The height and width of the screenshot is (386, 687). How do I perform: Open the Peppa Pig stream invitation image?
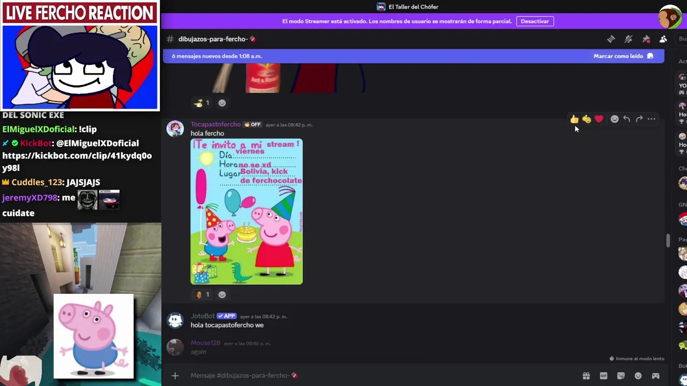(246, 212)
